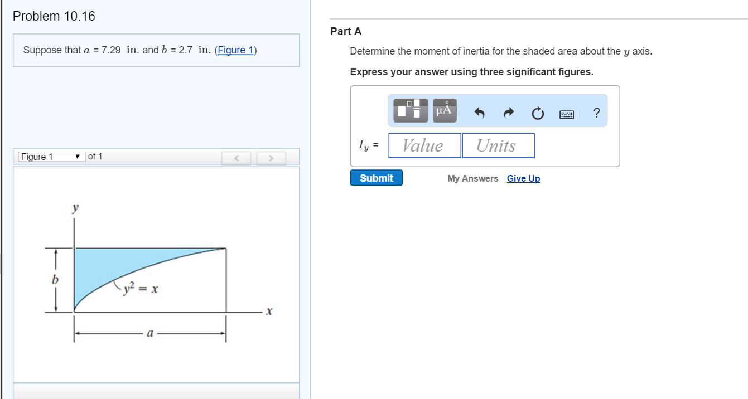Click inside the Value input field

click(424, 145)
